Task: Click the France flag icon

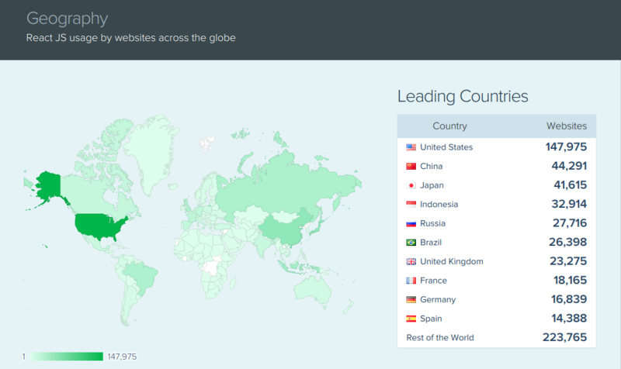Action: (x=411, y=281)
